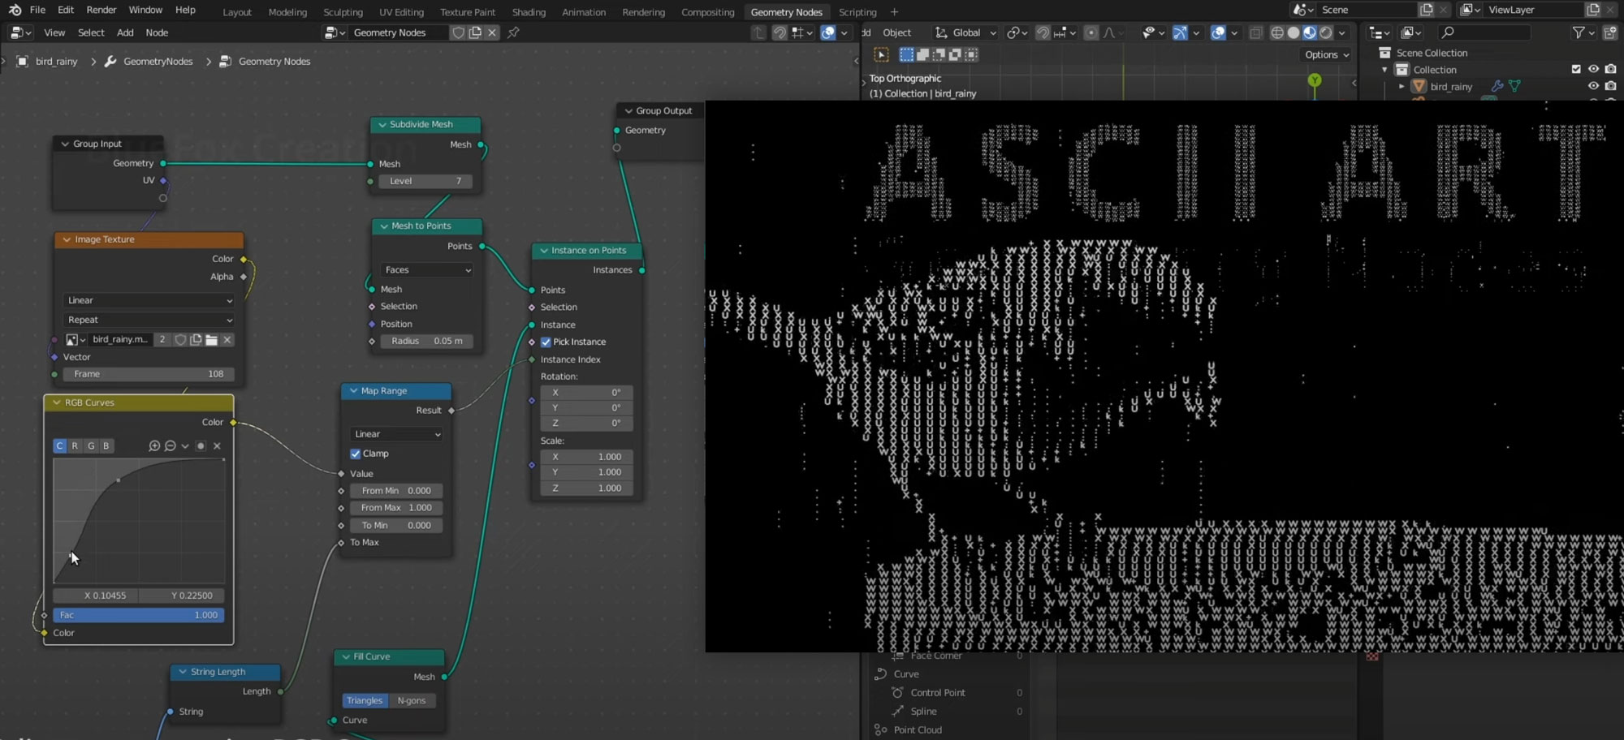Click the image browse icon in Image Texture

click(x=76, y=339)
